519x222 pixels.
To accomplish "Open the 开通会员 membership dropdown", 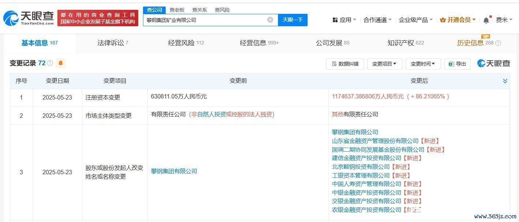I will (x=458, y=20).
